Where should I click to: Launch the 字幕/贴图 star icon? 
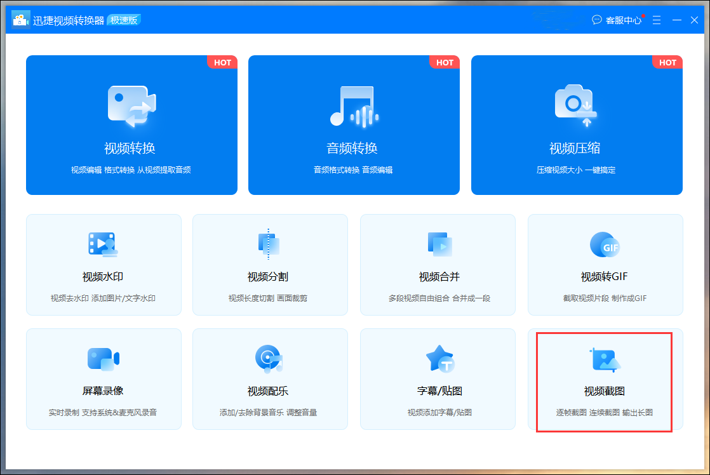tap(440, 359)
